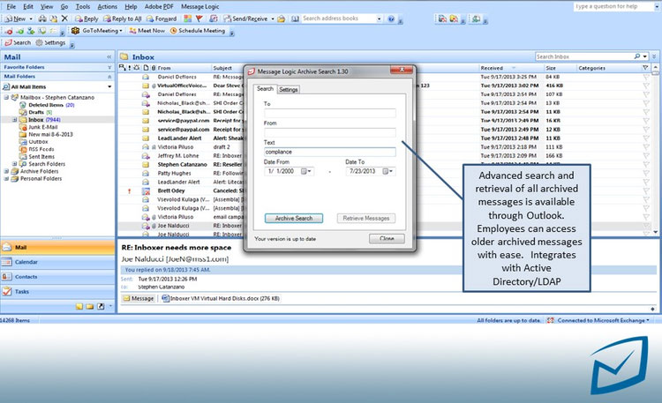
Task: Click the Text field containing compliance
Action: [330, 152]
